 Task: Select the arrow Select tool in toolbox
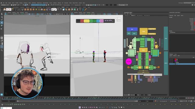coord(2,14)
